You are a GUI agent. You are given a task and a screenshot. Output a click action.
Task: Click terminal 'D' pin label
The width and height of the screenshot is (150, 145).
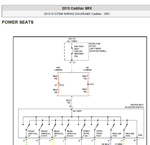point(79,141)
